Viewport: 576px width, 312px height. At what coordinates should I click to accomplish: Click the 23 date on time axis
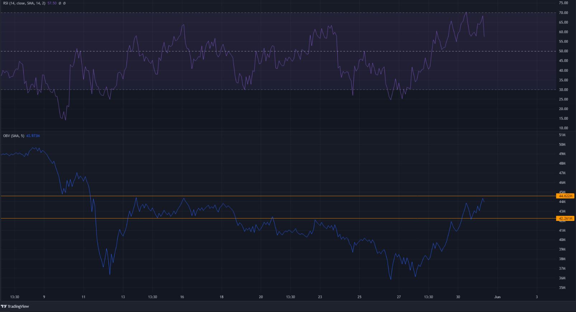pyautogui.click(x=320, y=297)
